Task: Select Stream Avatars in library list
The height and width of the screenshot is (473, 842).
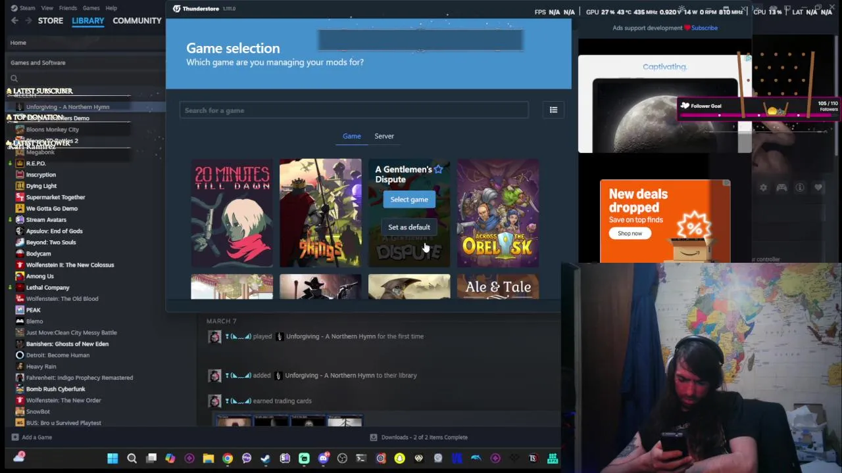Action: 46,219
